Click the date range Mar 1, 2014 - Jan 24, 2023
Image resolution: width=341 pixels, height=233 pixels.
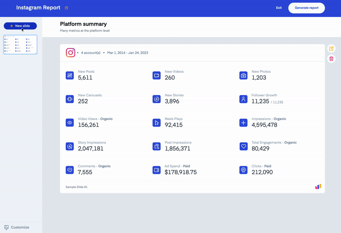tap(127, 53)
